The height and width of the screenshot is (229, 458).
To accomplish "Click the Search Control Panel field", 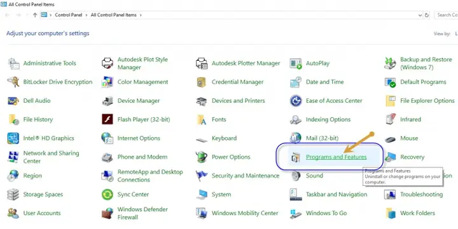I will [x=447, y=15].
